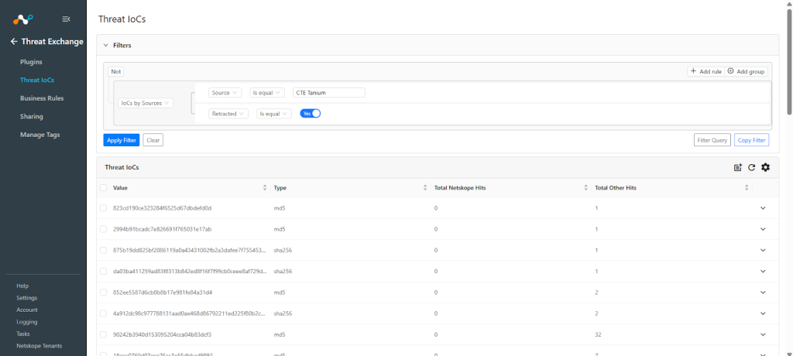Select all rows header checkbox
This screenshot has width=793, height=356.
coord(103,187)
